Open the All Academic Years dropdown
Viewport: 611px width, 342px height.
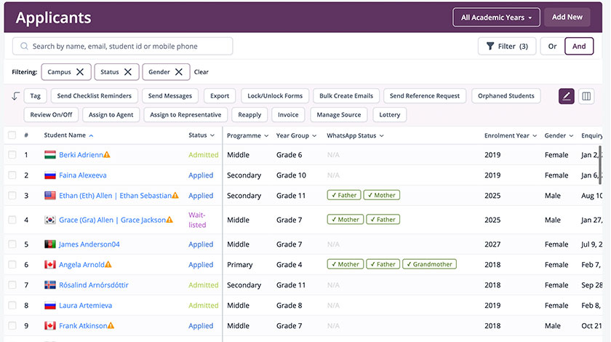point(496,17)
